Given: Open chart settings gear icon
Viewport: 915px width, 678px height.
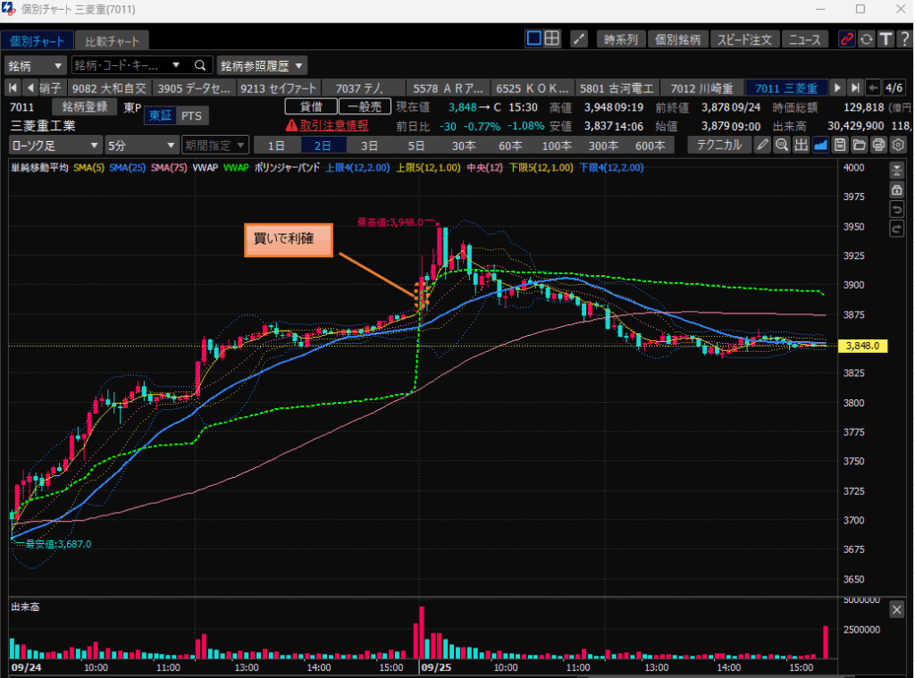Looking at the screenshot, I should coord(898,146).
